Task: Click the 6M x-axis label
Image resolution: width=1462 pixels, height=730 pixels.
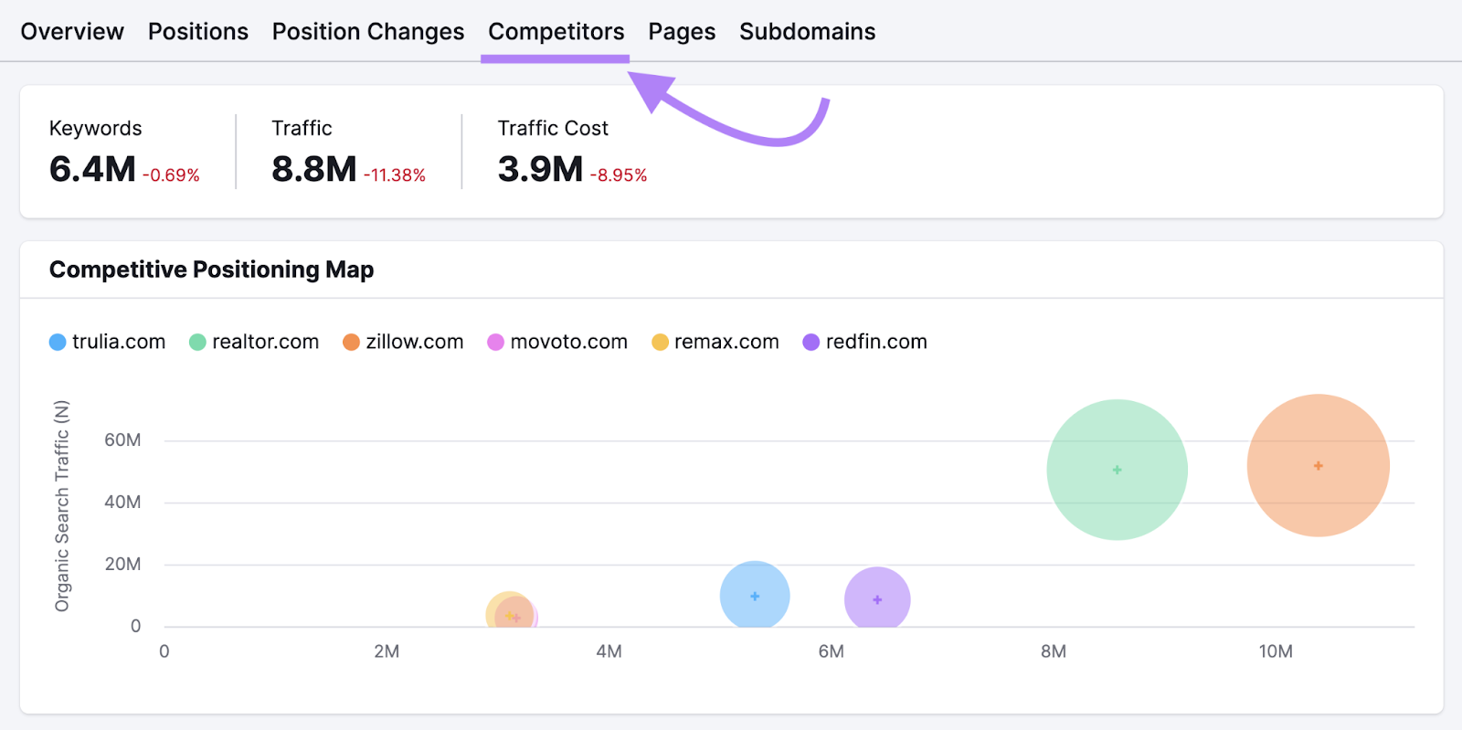Action: click(x=832, y=651)
